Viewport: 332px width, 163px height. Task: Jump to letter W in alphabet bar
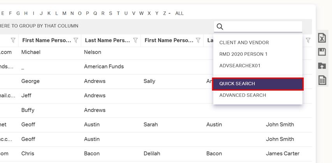[141, 13]
